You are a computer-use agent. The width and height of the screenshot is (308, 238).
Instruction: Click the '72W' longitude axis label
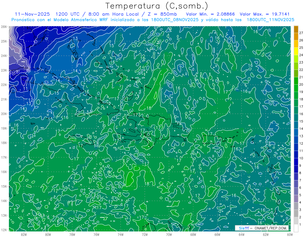tap(145, 234)
